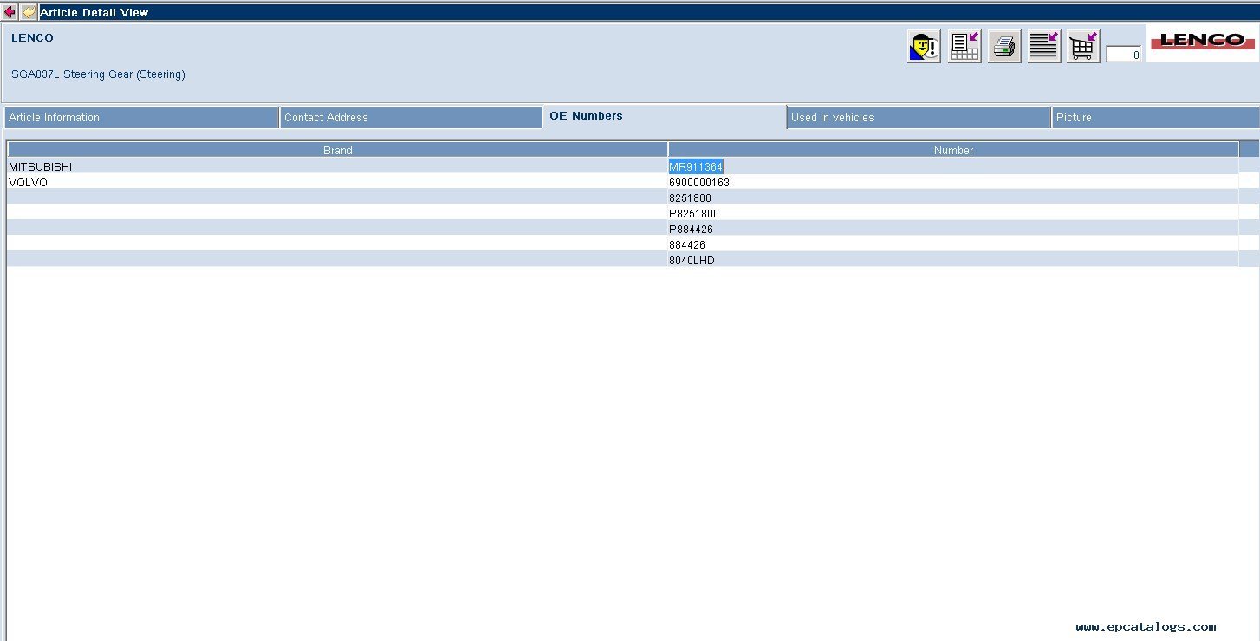Open the user info face icon
The image size is (1260, 641).
924,46
